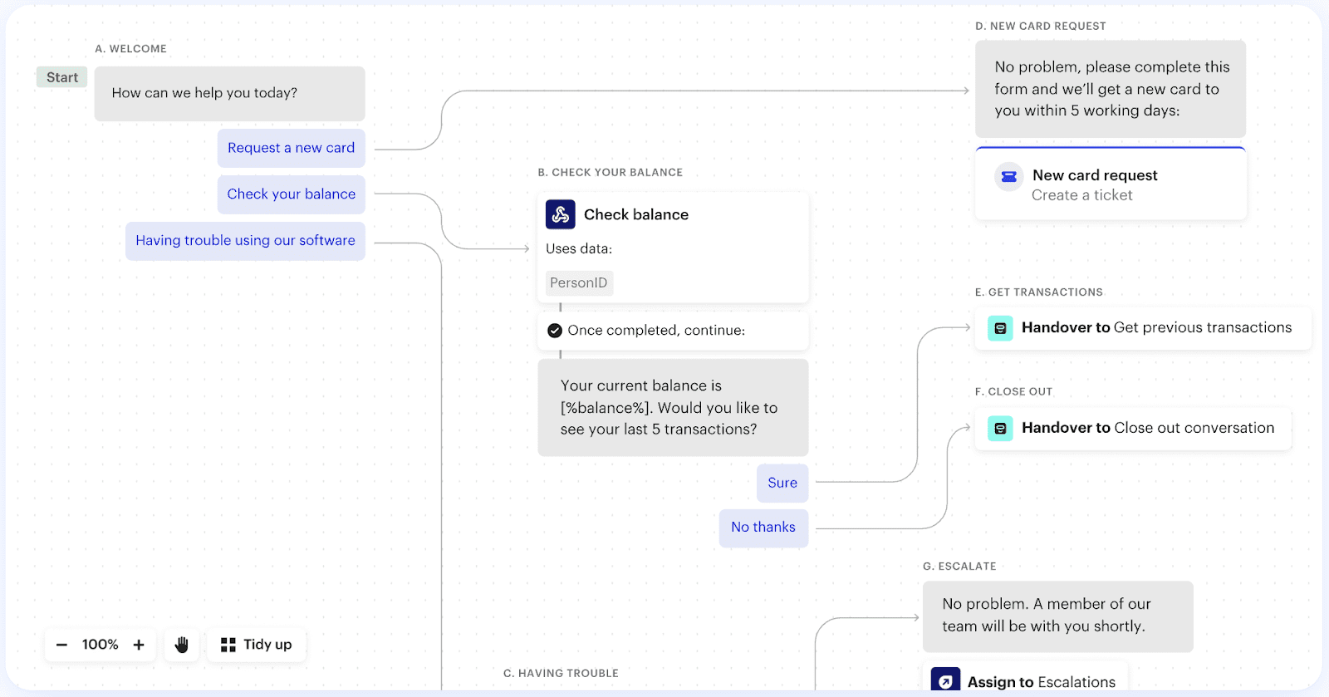The image size is (1329, 697).
Task: Open the Check balance action block
Action: (673, 248)
